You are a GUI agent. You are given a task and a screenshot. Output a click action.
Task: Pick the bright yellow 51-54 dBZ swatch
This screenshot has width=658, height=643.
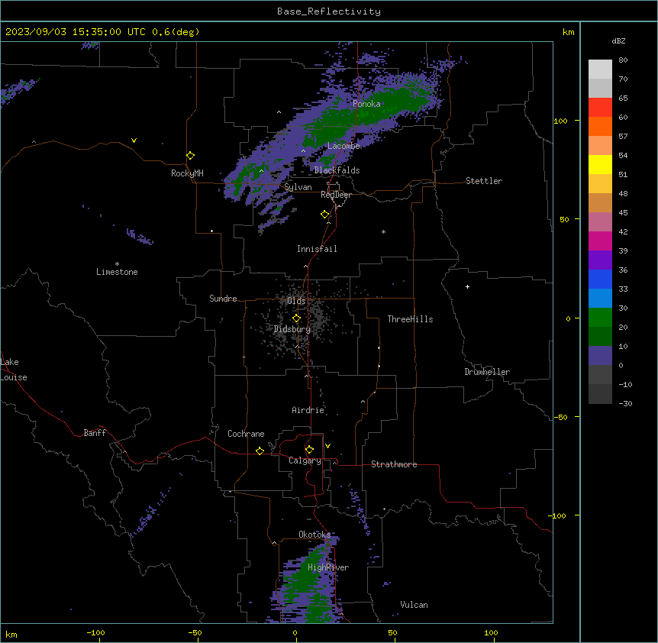[600, 164]
